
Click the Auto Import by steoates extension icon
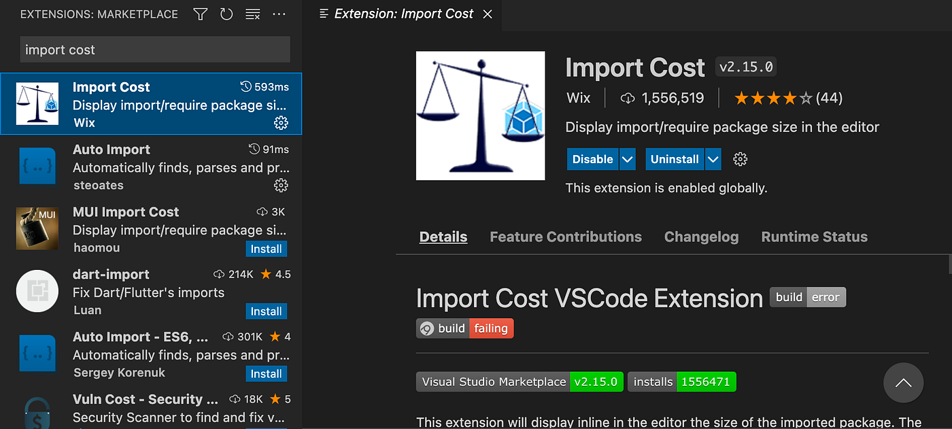[x=37, y=166]
